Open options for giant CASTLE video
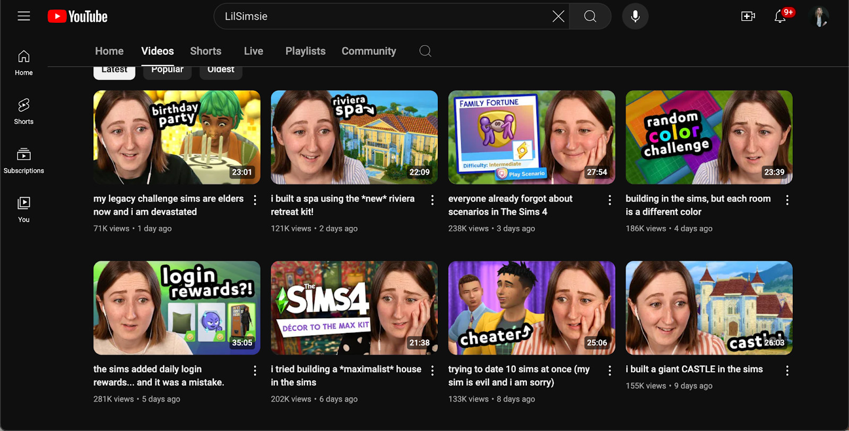The width and height of the screenshot is (849, 431). tap(787, 371)
